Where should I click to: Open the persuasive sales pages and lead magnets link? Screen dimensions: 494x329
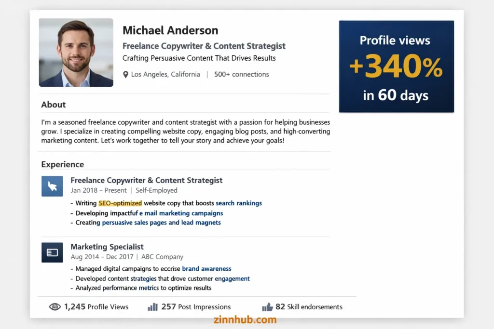click(161, 223)
